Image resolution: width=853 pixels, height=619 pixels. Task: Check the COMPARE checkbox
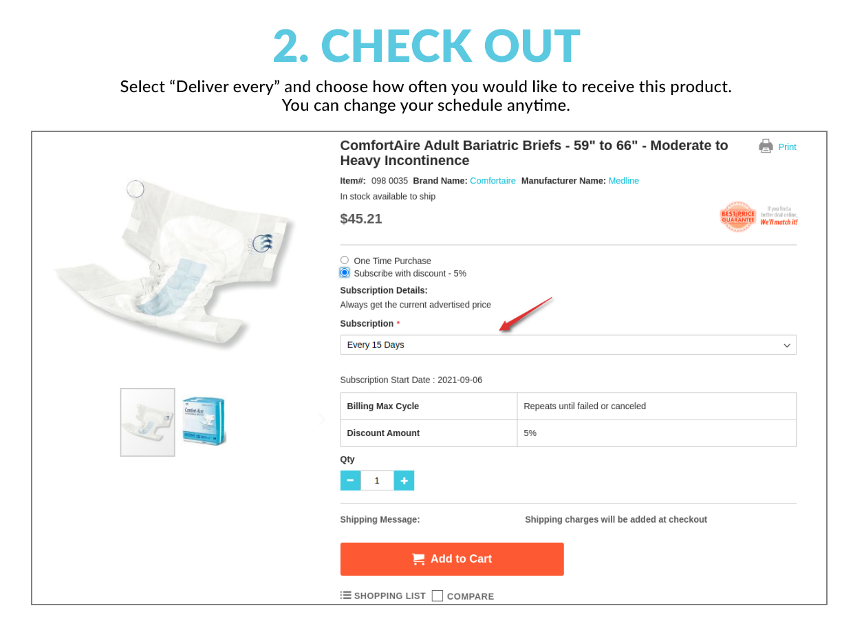[438, 596]
